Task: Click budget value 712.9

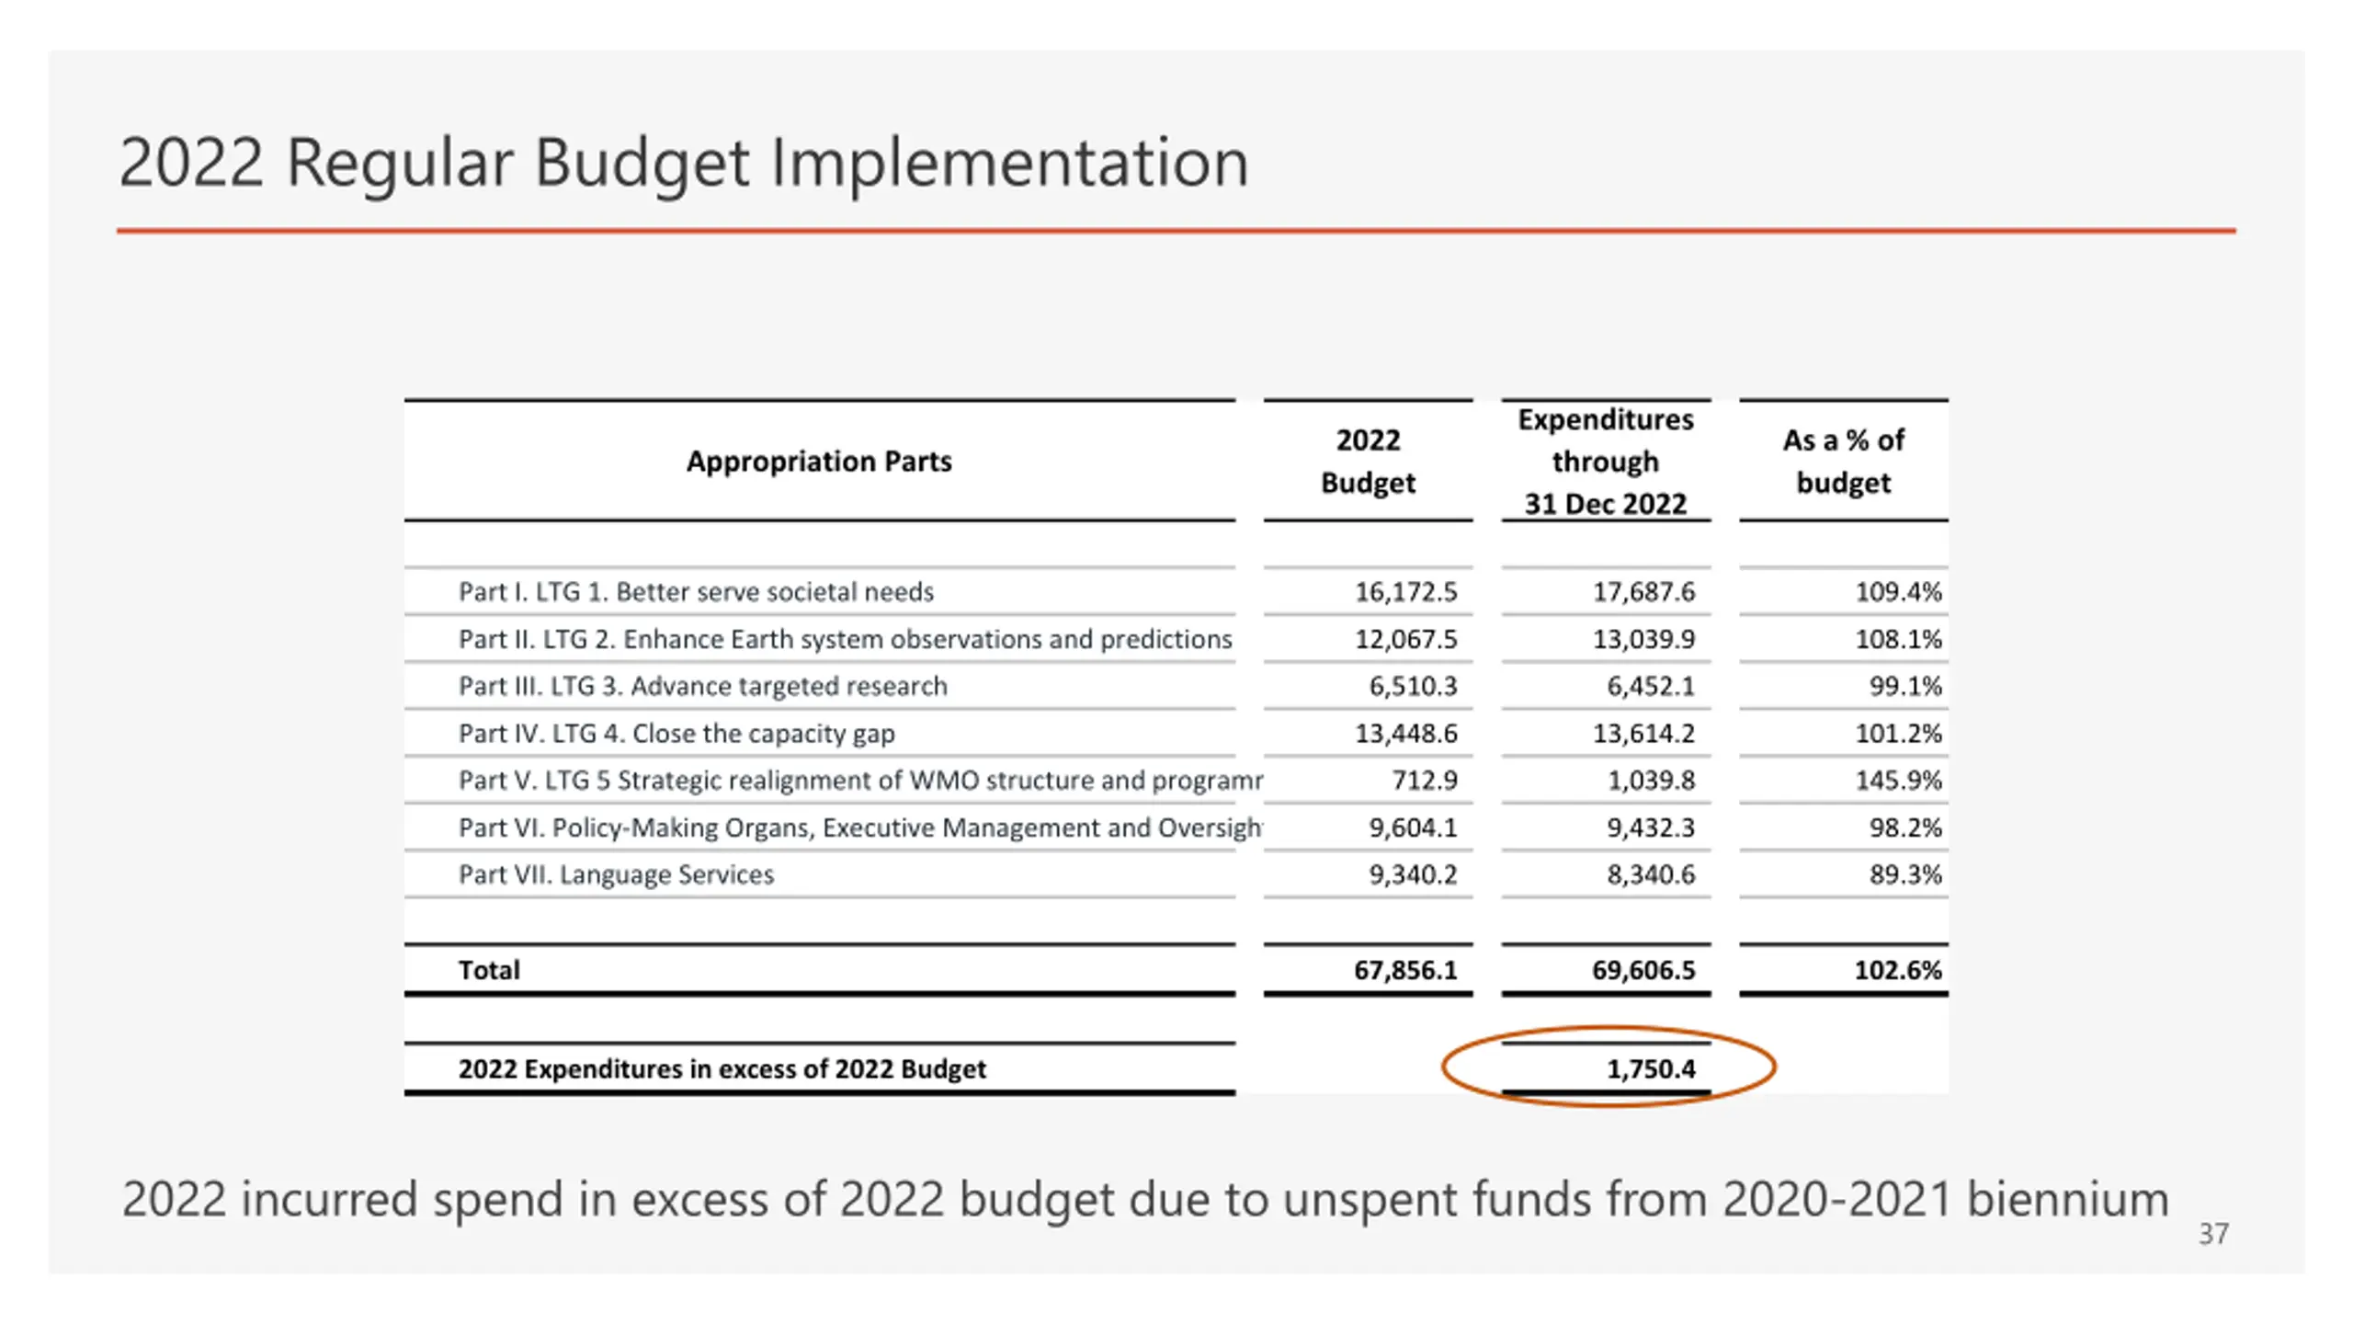Action: (x=1425, y=780)
